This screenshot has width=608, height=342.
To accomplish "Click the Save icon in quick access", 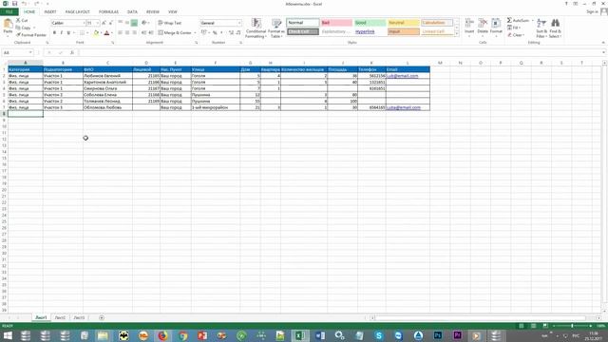I will [x=14, y=4].
